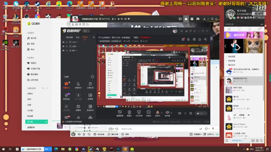Add a 直播屏幕 screen capture source

pos(120,113)
